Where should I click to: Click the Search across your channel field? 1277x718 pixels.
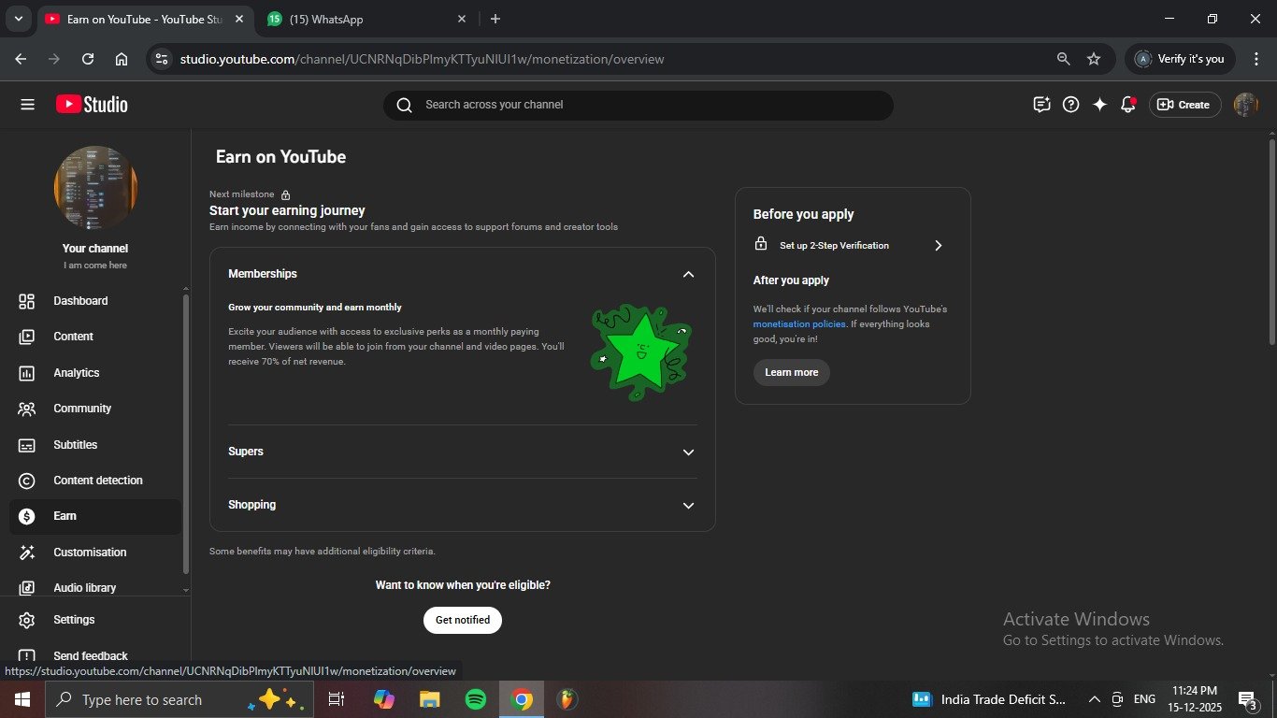coord(645,105)
